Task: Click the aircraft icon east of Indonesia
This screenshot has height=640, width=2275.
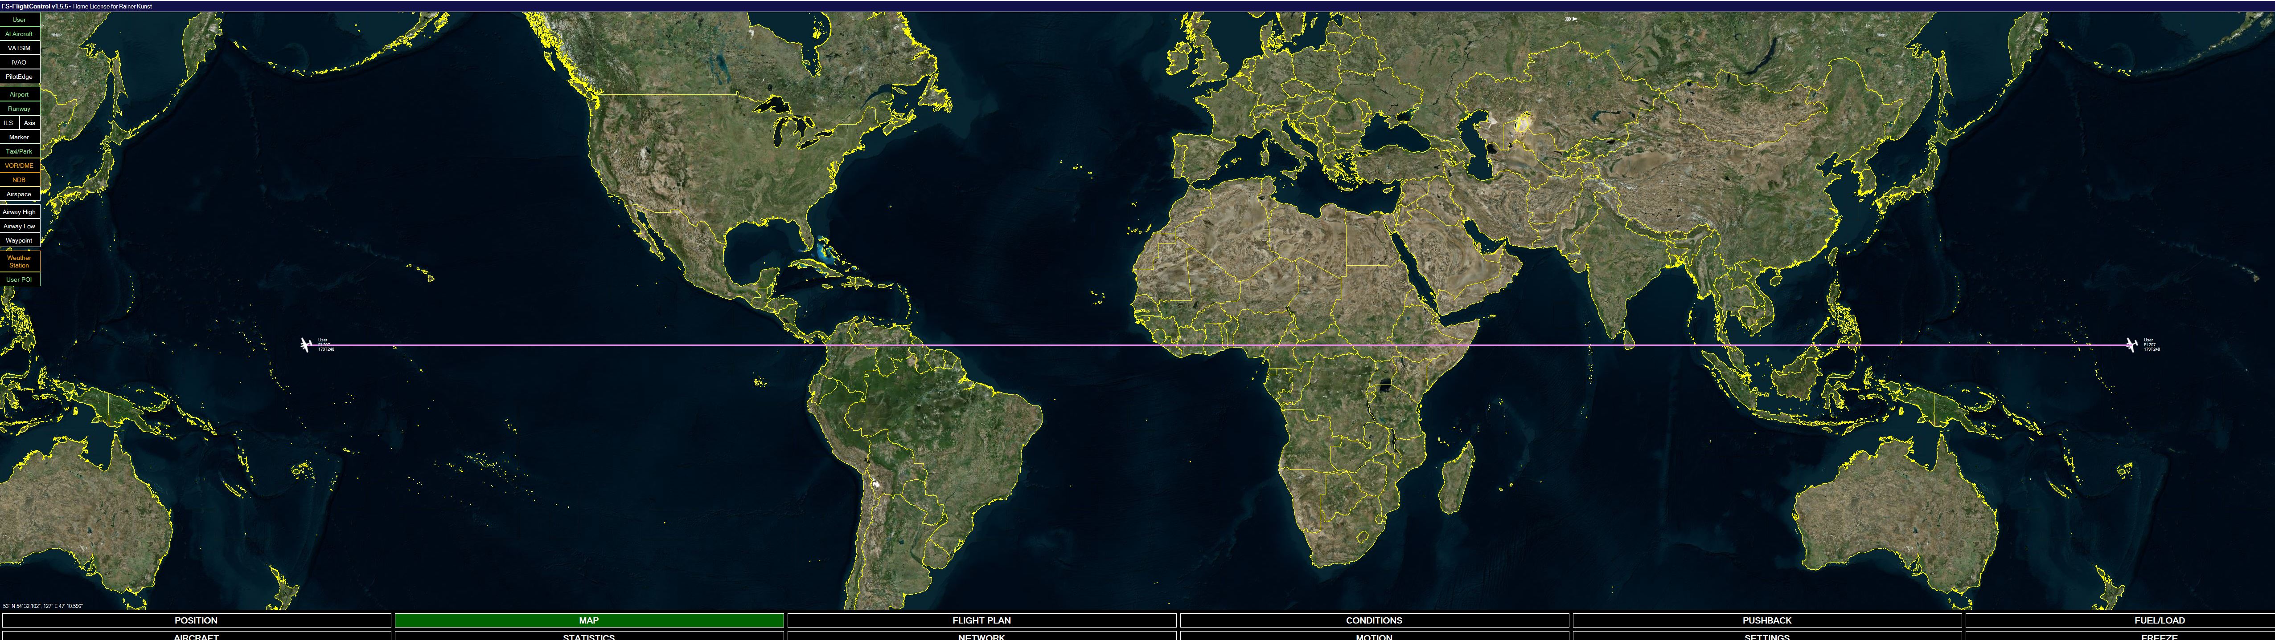Action: click(2131, 344)
